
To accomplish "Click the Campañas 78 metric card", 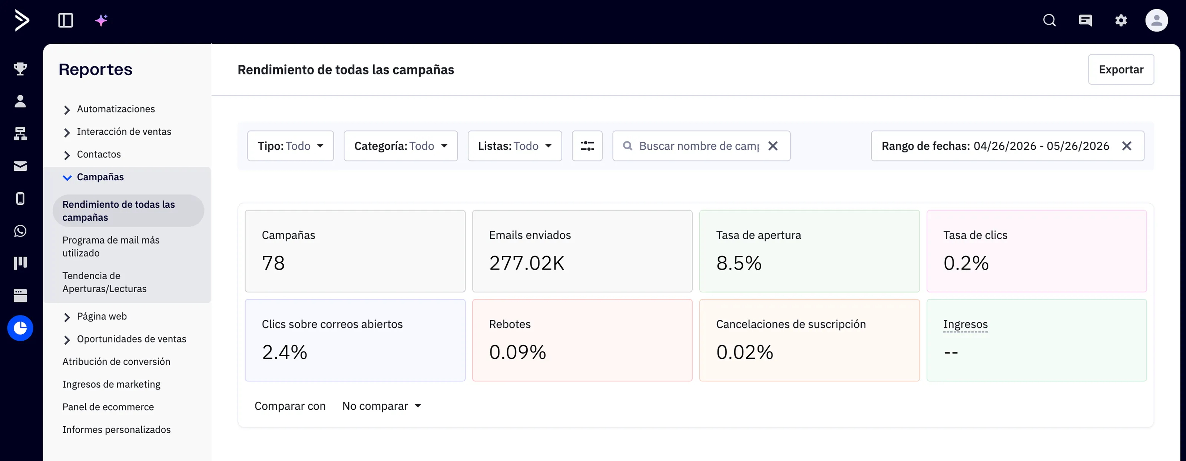I will (x=355, y=251).
